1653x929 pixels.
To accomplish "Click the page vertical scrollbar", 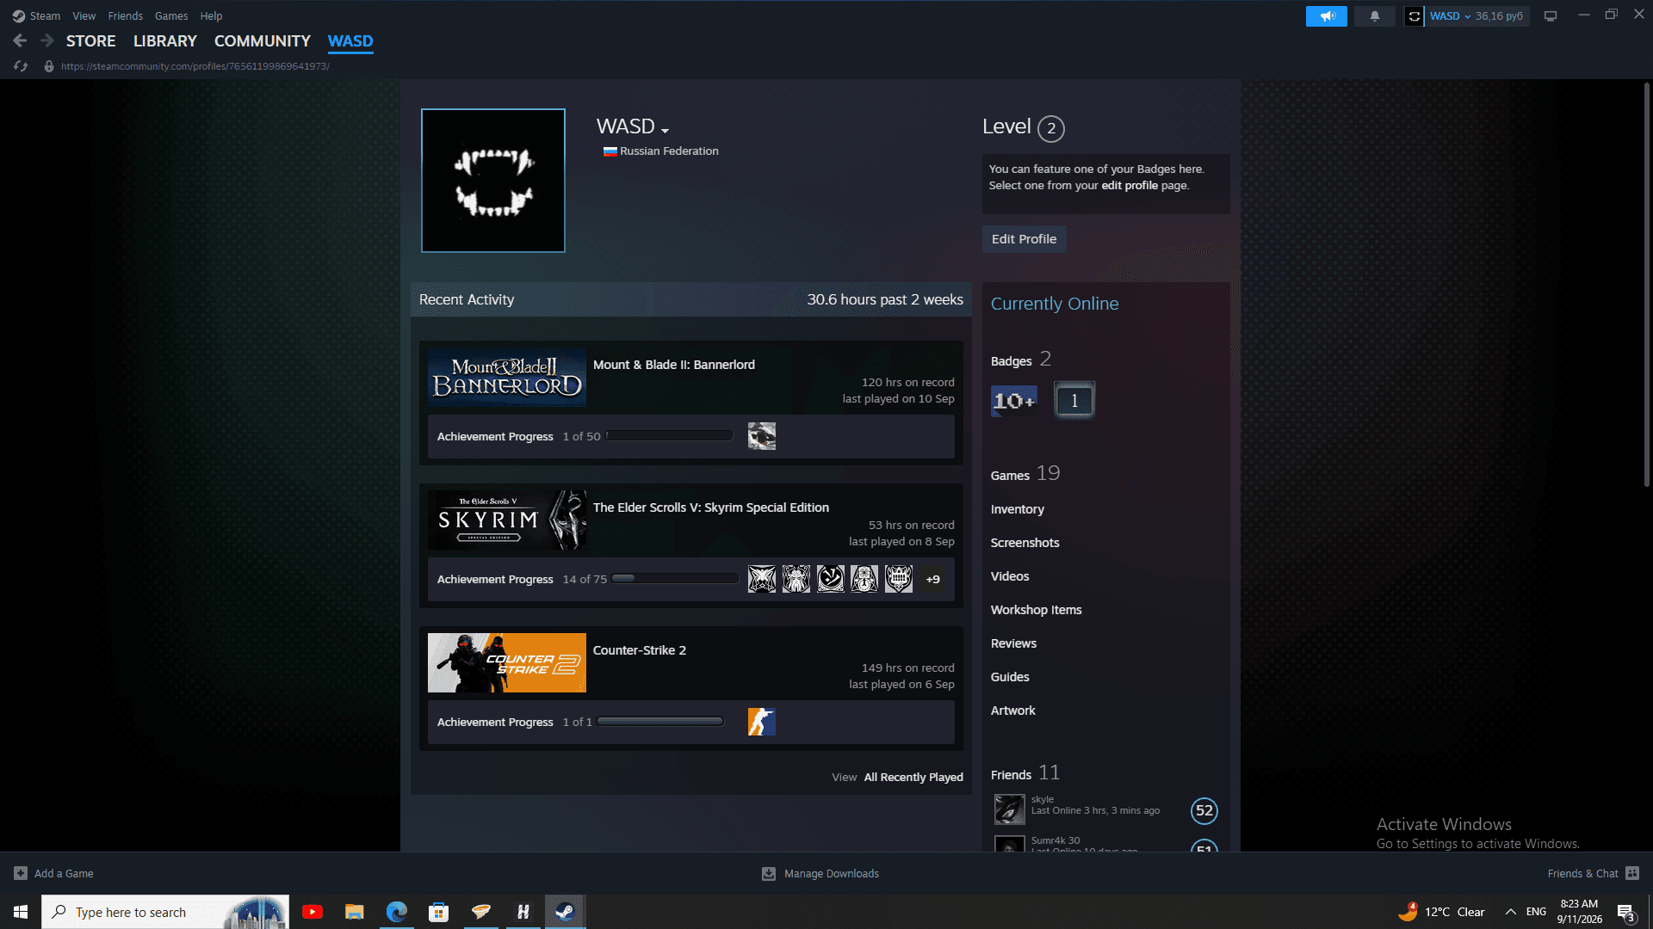I will (1646, 284).
